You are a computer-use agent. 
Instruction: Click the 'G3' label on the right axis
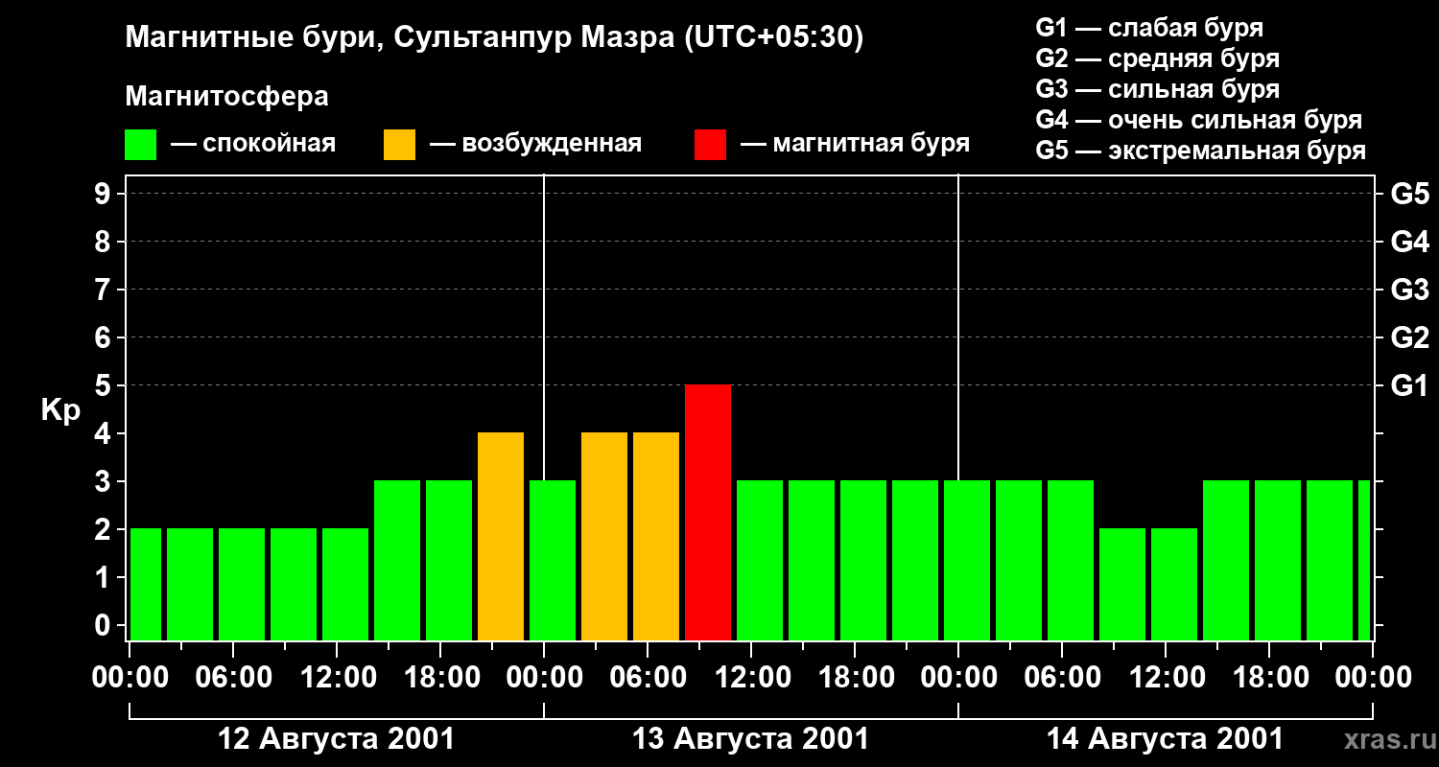tap(1409, 290)
